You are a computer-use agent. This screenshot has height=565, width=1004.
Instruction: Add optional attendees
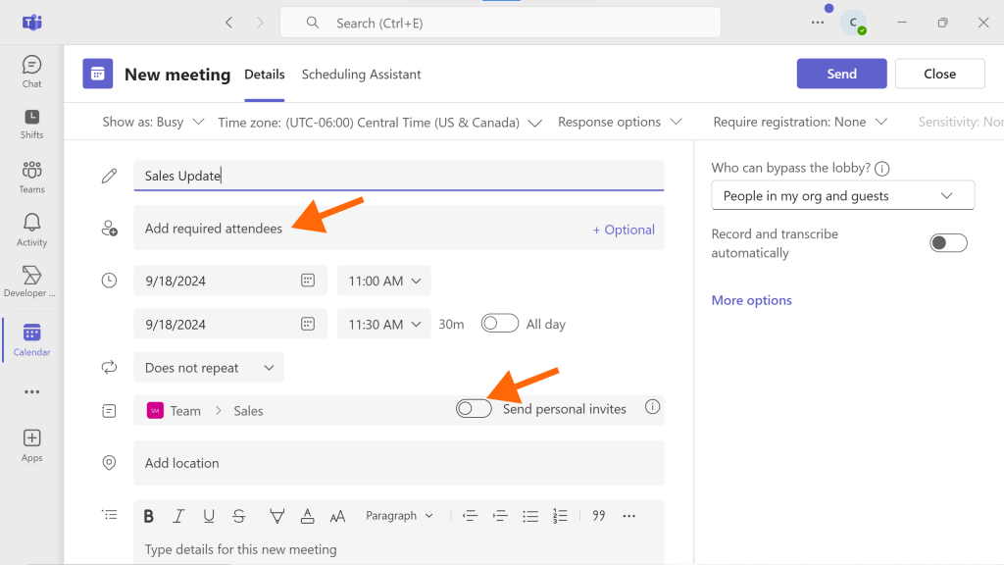(624, 230)
